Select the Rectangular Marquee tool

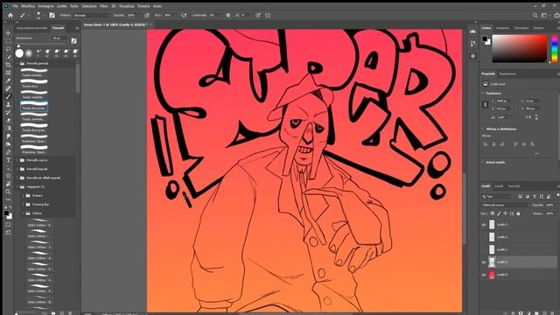[x=8, y=41]
